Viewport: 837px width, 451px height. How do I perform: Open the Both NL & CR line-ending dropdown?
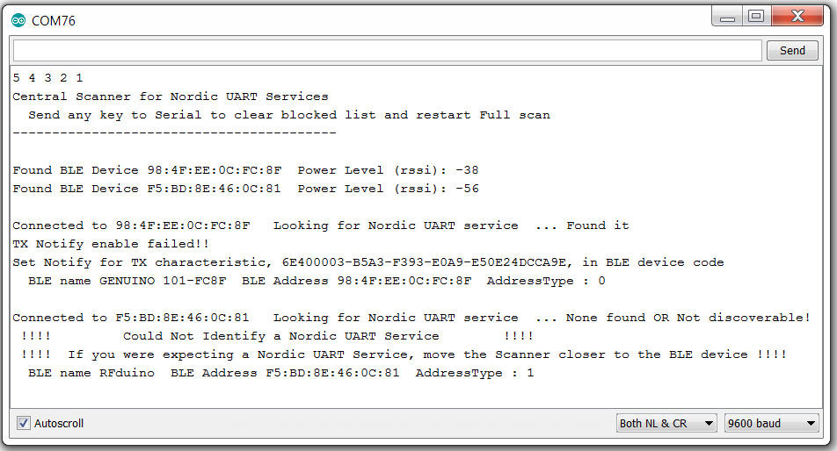point(666,423)
